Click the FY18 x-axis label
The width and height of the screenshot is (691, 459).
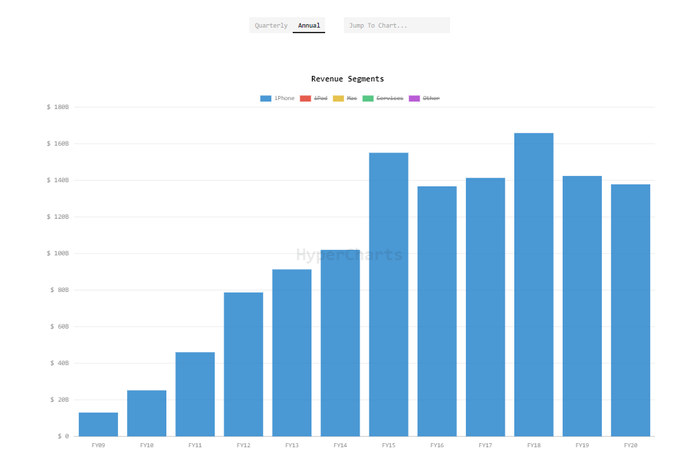point(534,445)
